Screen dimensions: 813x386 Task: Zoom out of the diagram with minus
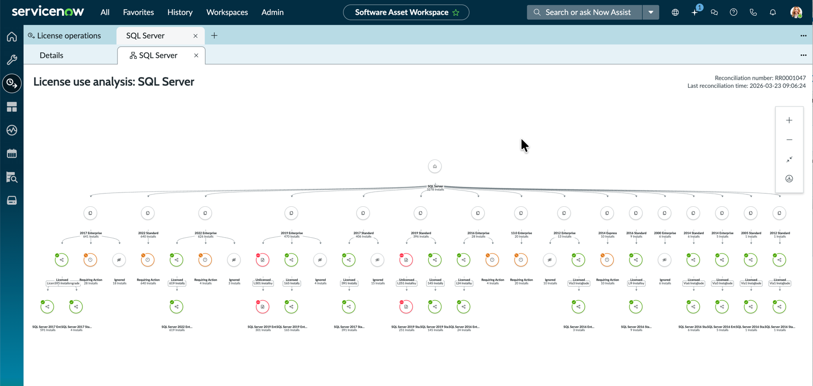pos(789,140)
